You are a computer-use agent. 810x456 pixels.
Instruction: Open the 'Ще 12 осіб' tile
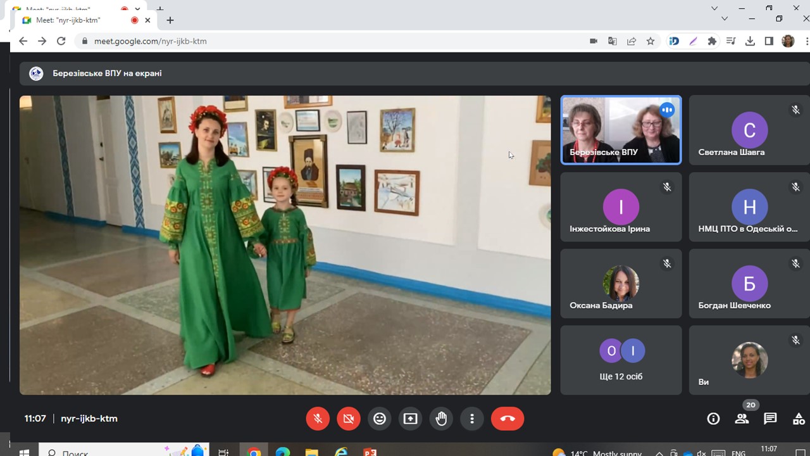coord(621,360)
